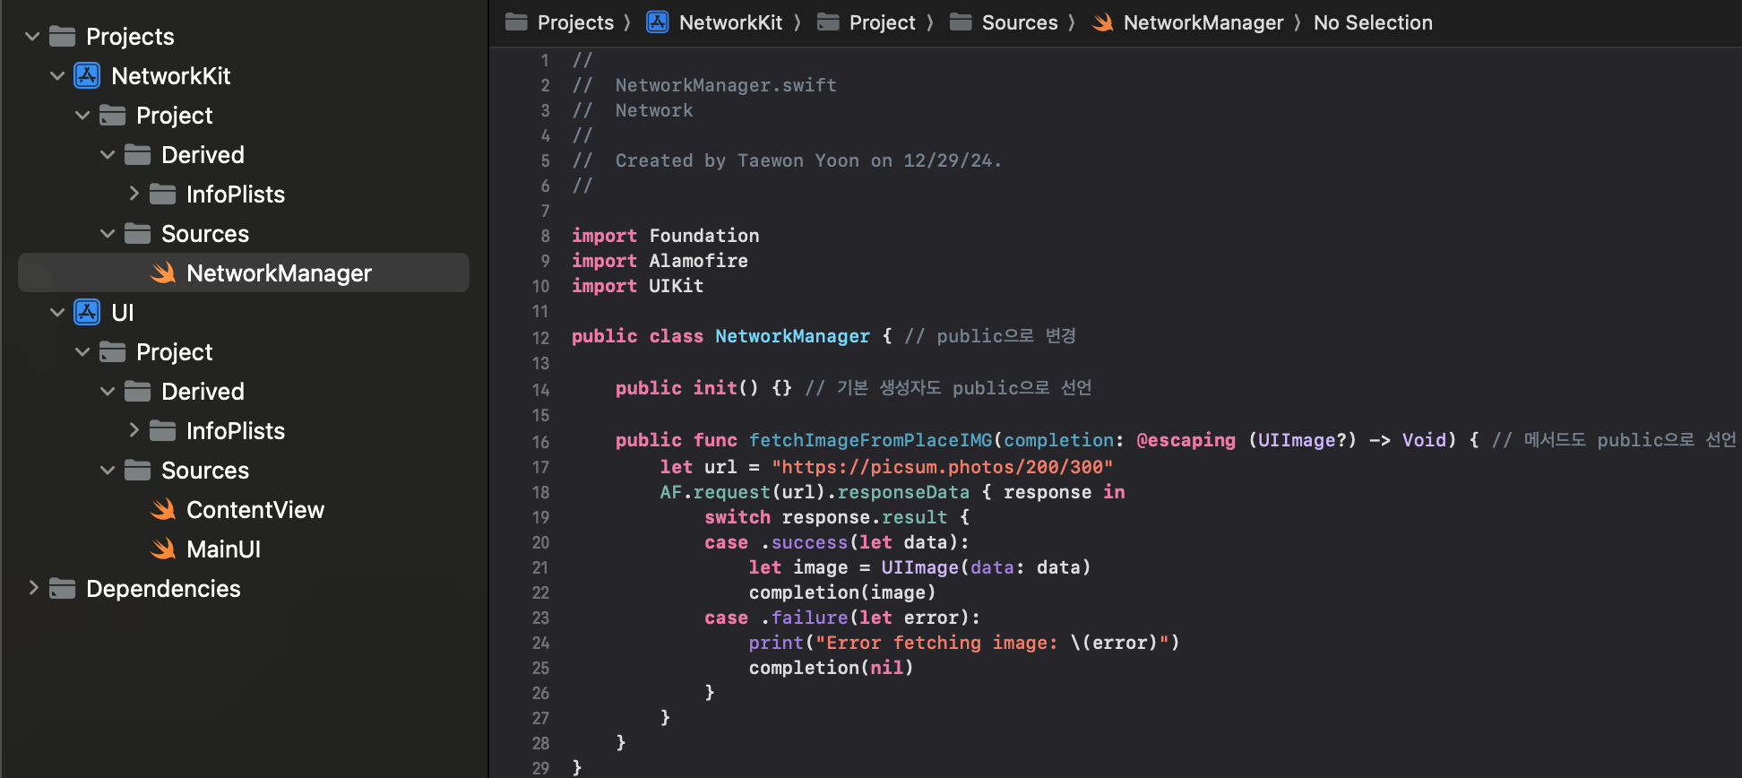The image size is (1742, 778).
Task: Click 'responseData' in AF.request line
Action: [x=903, y=492]
